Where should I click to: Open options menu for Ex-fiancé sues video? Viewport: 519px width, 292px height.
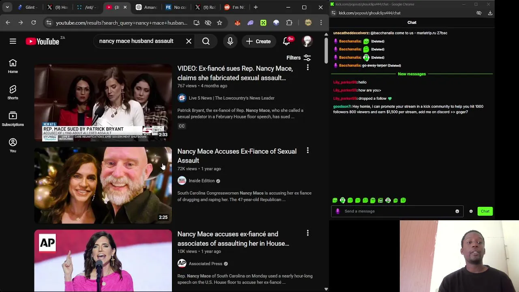tap(308, 68)
